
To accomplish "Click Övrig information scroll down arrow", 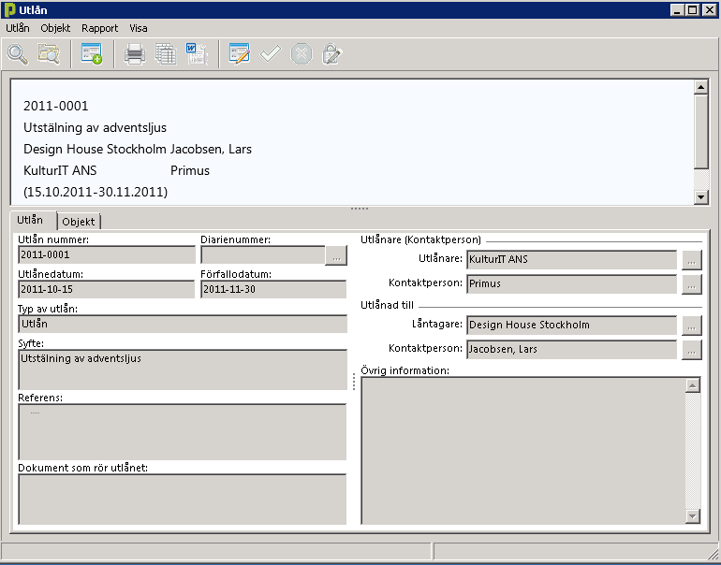I will pos(693,516).
